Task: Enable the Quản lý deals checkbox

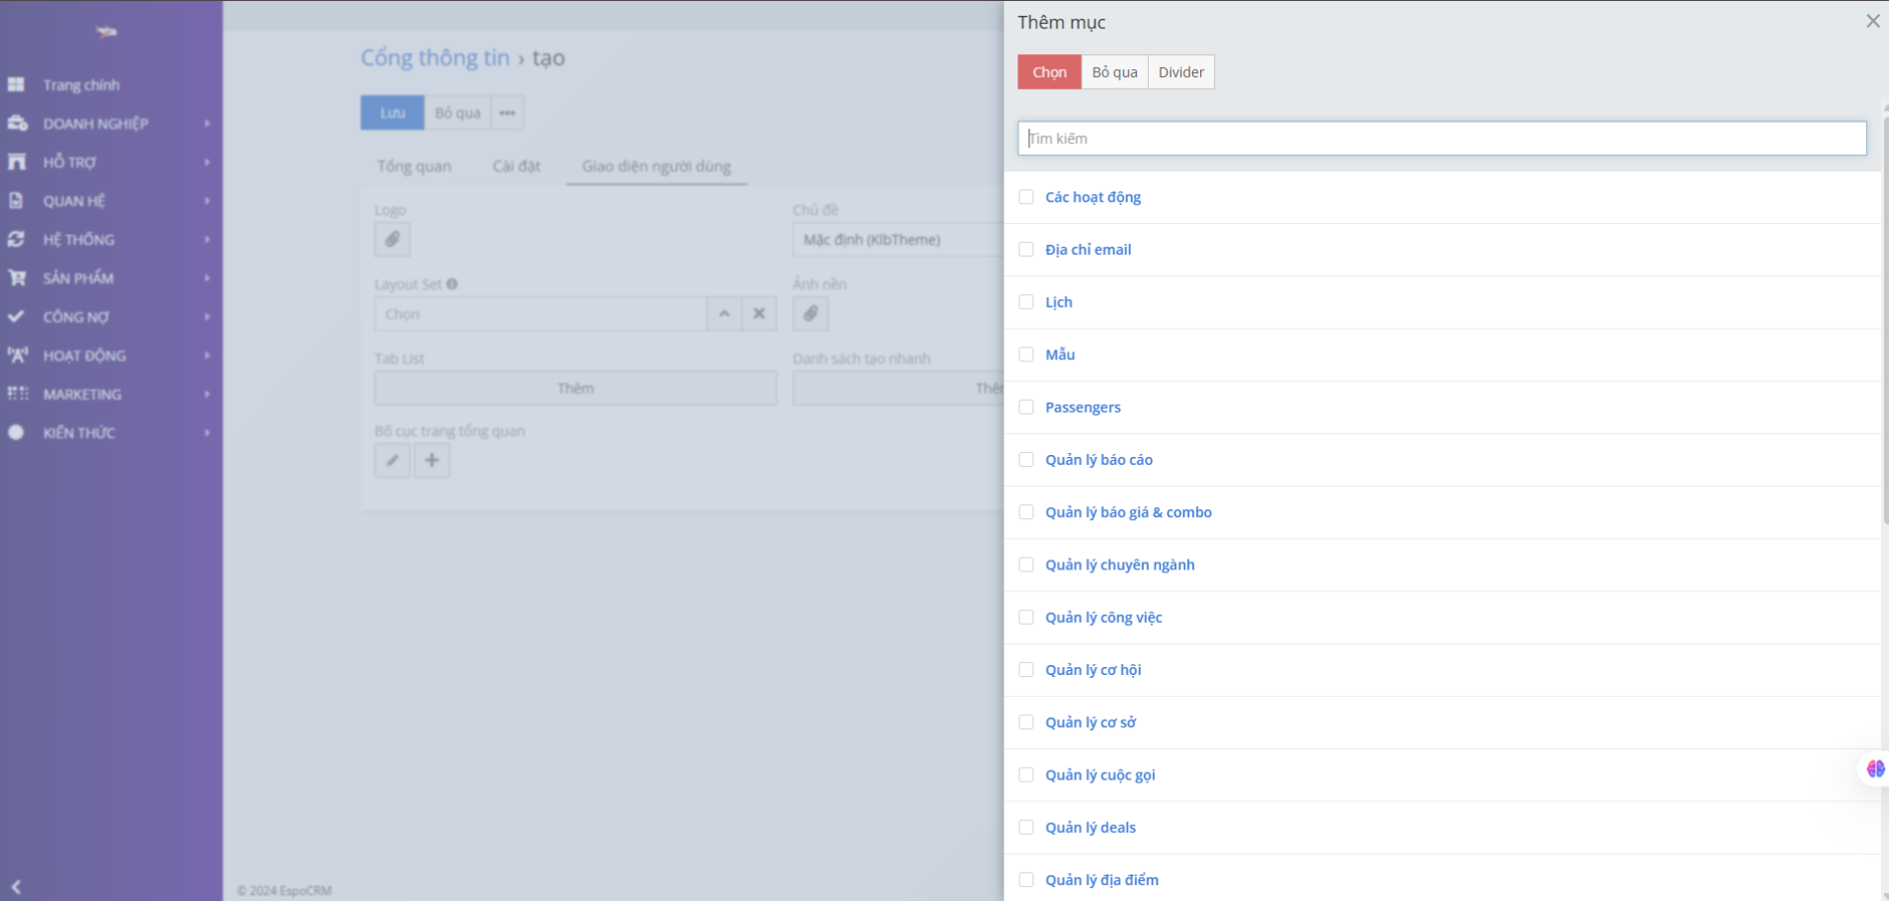Action: tap(1026, 828)
